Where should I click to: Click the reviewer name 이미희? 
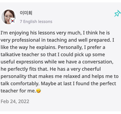(x=26, y=13)
